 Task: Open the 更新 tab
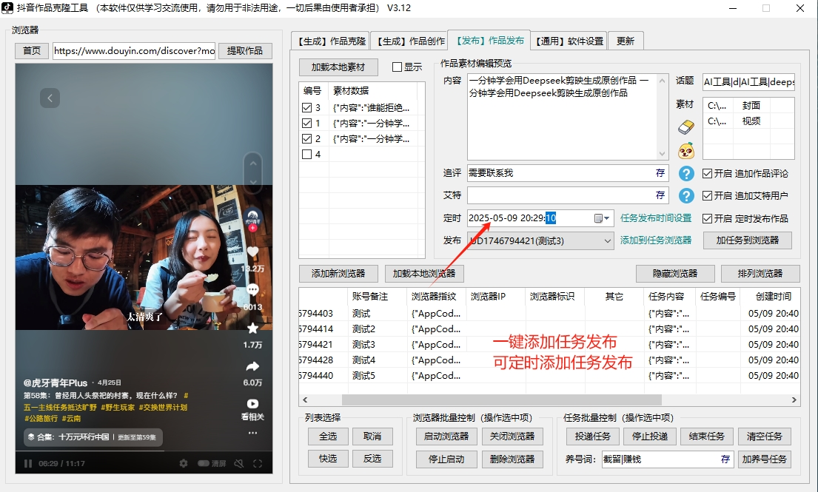tap(627, 41)
